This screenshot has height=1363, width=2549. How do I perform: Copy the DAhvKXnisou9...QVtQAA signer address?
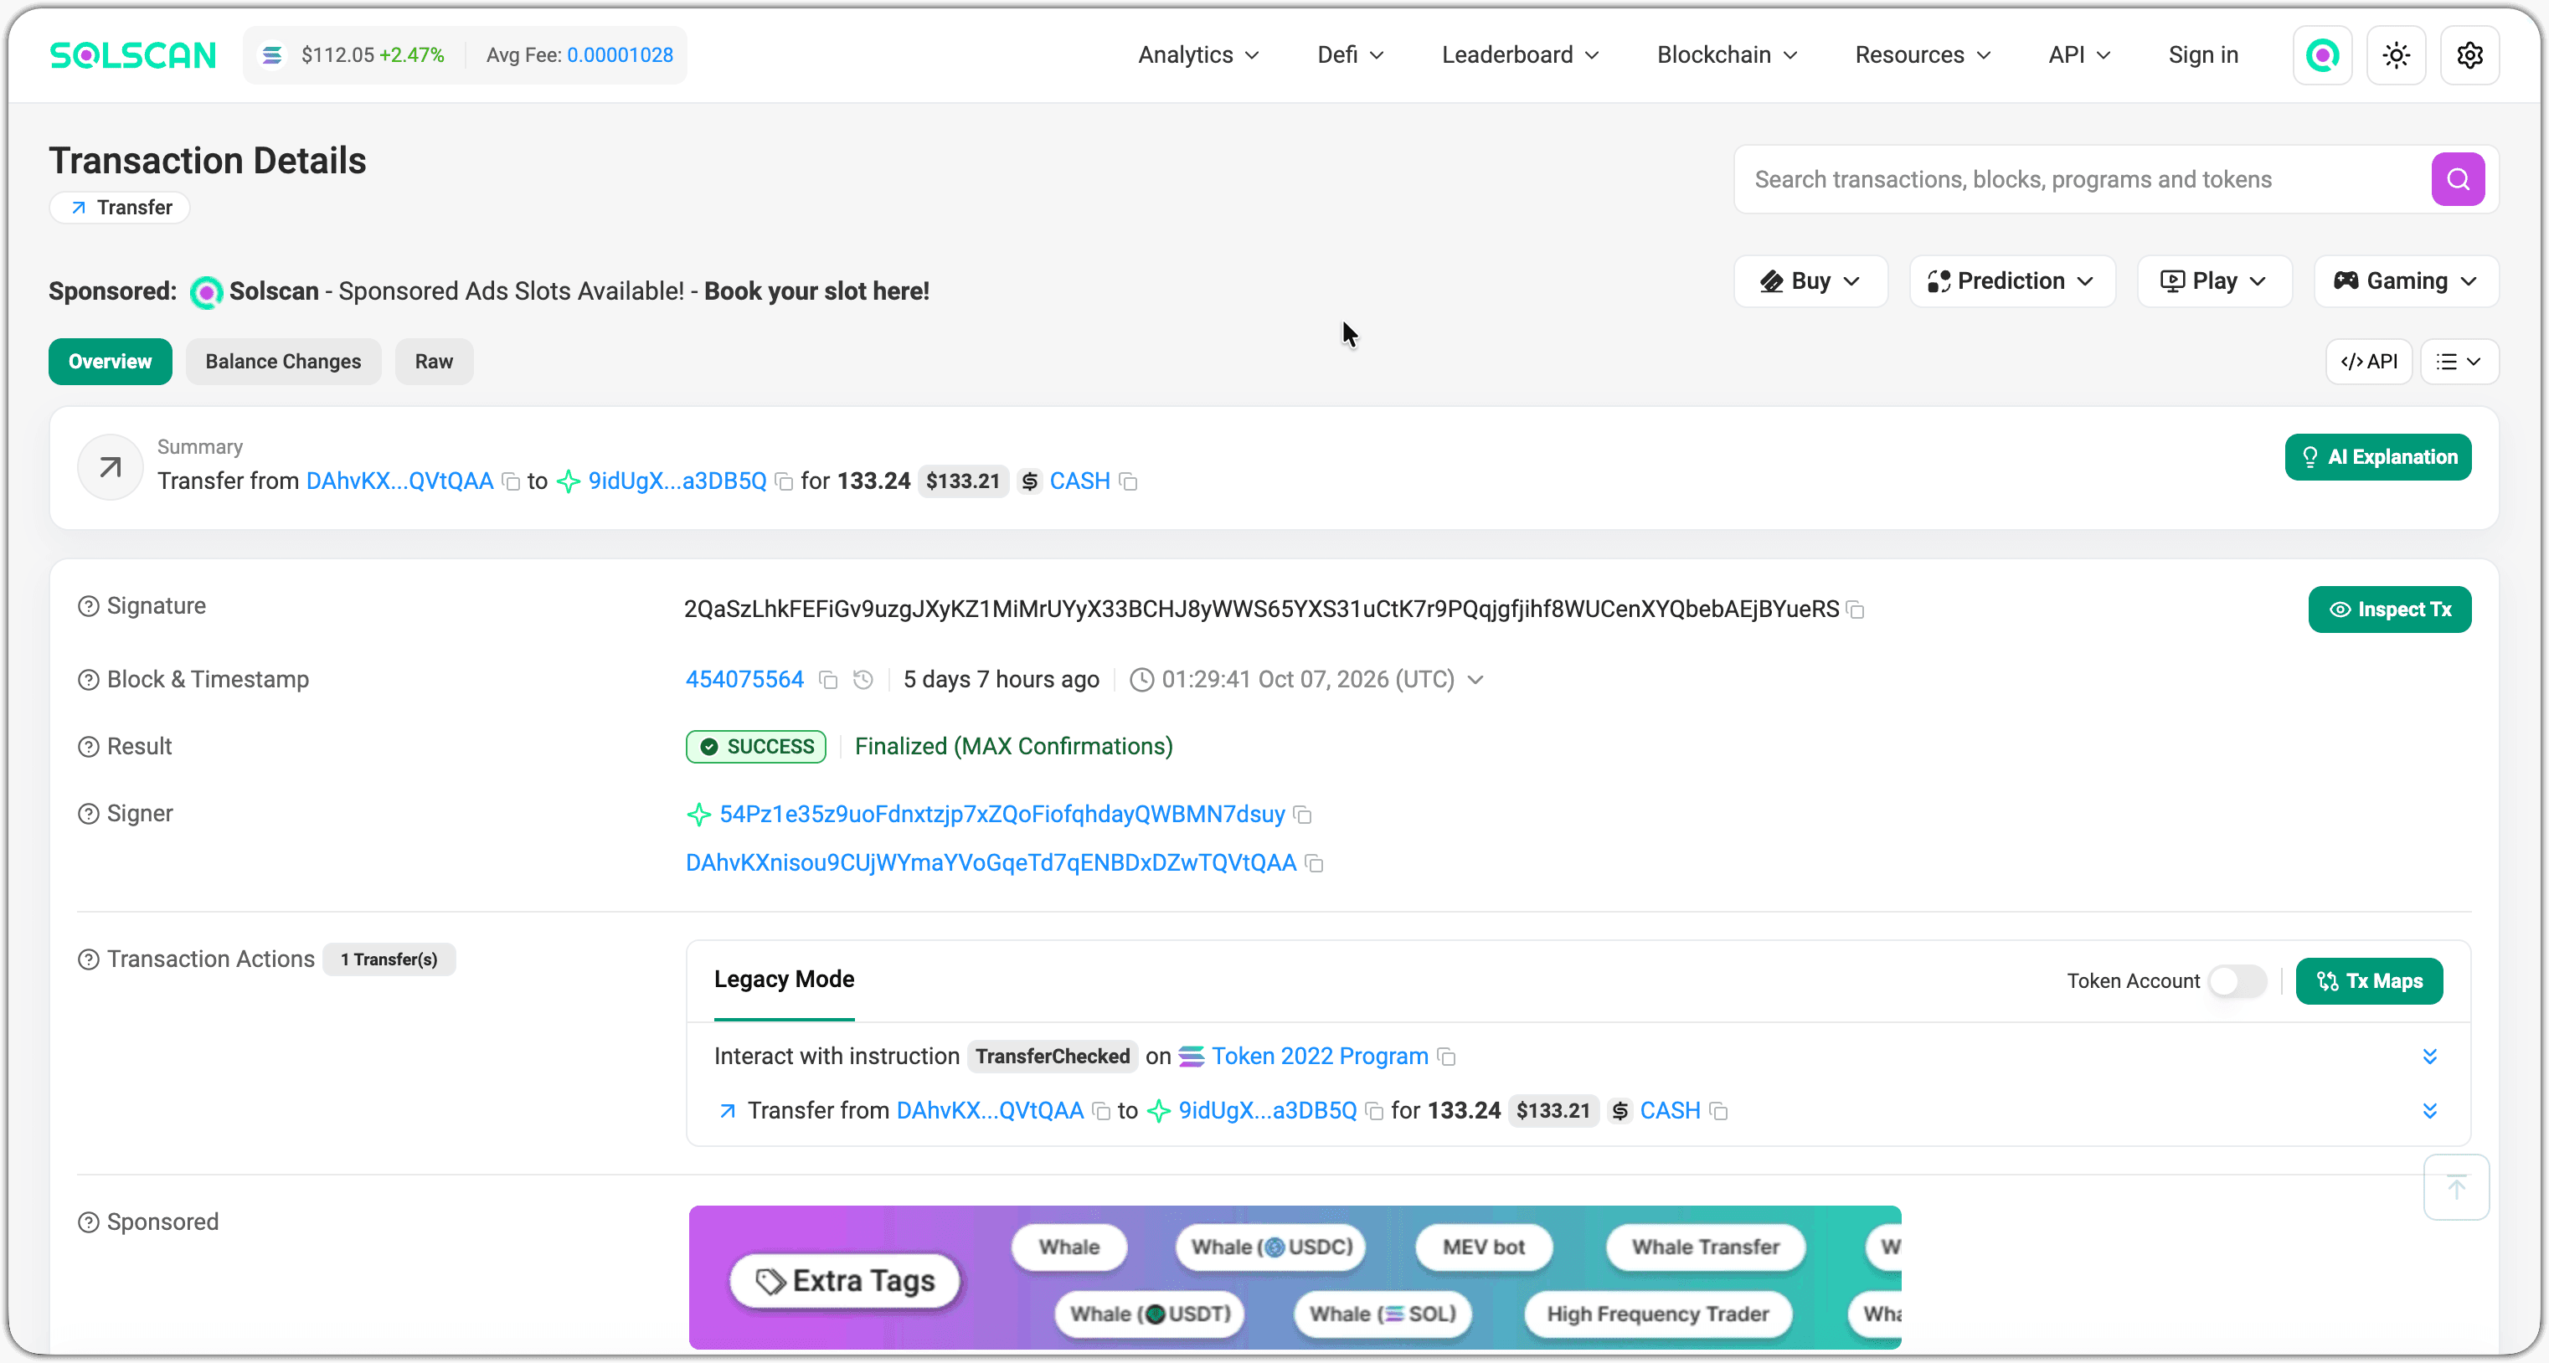click(x=1315, y=863)
